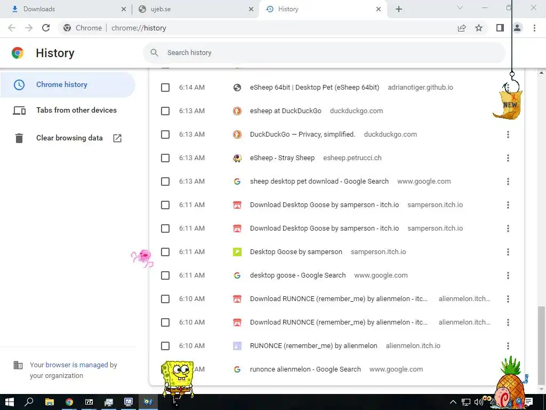This screenshot has width=546, height=410.
Task: Open the network status tray icon
Action: 466,402
